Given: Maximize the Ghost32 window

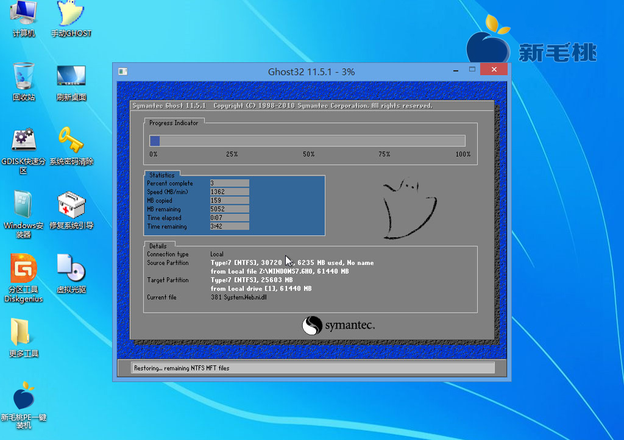Looking at the screenshot, I should click(472, 69).
